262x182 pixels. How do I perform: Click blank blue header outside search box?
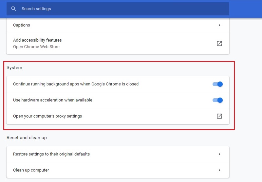[246, 9]
